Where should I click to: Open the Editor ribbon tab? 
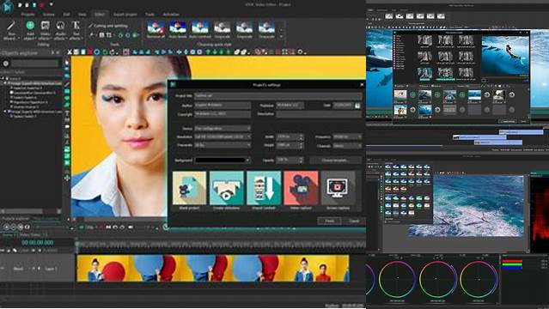(100, 15)
